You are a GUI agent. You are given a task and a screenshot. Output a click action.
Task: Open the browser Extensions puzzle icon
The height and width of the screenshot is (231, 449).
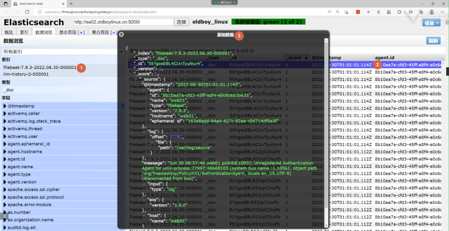(x=400, y=12)
